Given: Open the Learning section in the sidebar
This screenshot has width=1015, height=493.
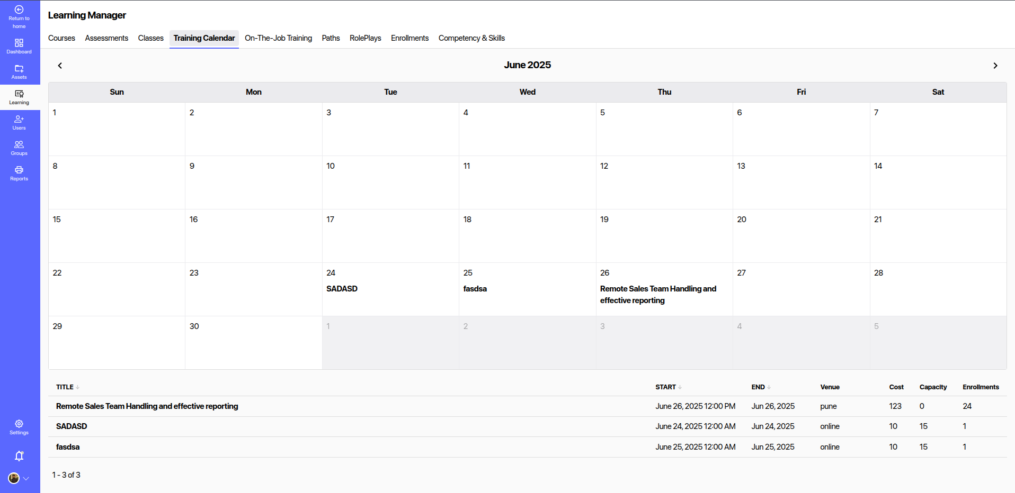Looking at the screenshot, I should click(x=19, y=97).
